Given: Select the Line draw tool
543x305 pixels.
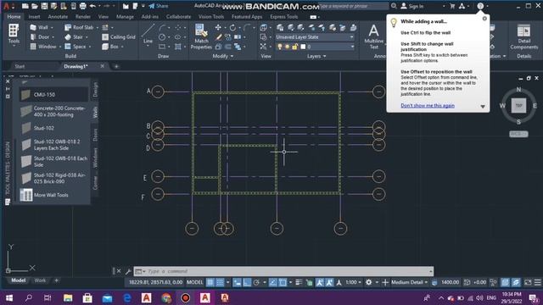Looking at the screenshot, I should [148, 34].
